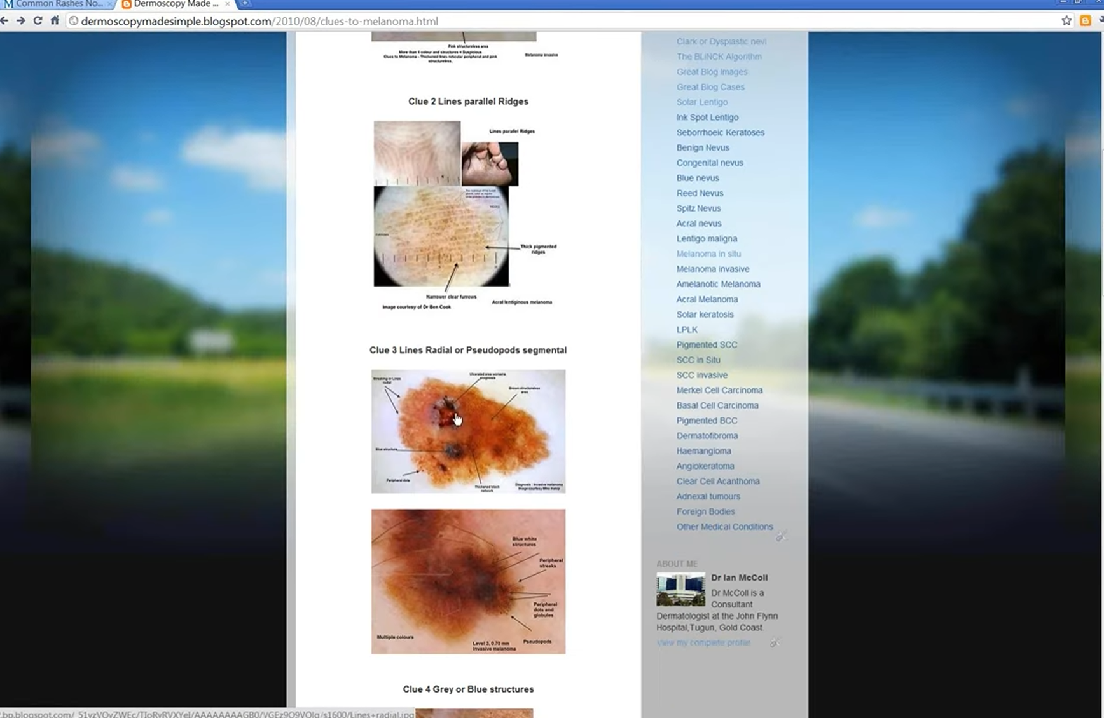Click the Blogger icon beside the address bar
The width and height of the screenshot is (1104, 718).
(x=1085, y=21)
